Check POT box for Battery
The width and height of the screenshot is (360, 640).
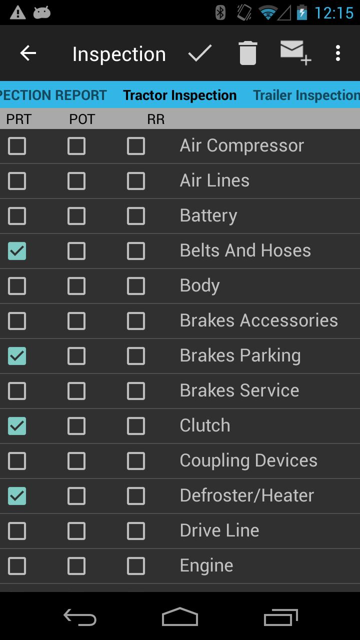point(76,216)
